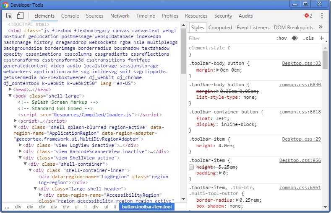
Task: Open Desktop.css:956 source link
Action: [x=300, y=160]
